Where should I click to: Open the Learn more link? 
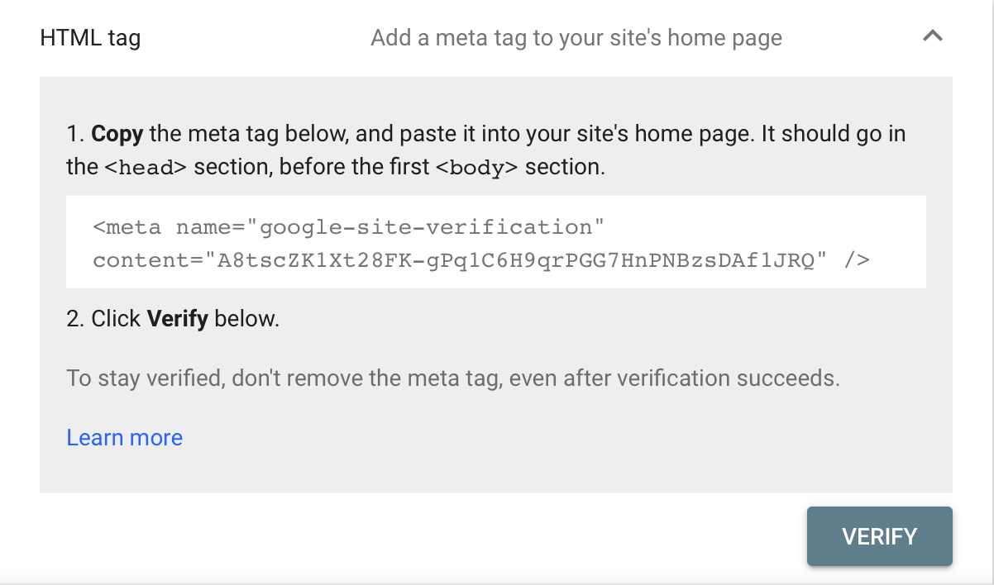[x=125, y=437]
